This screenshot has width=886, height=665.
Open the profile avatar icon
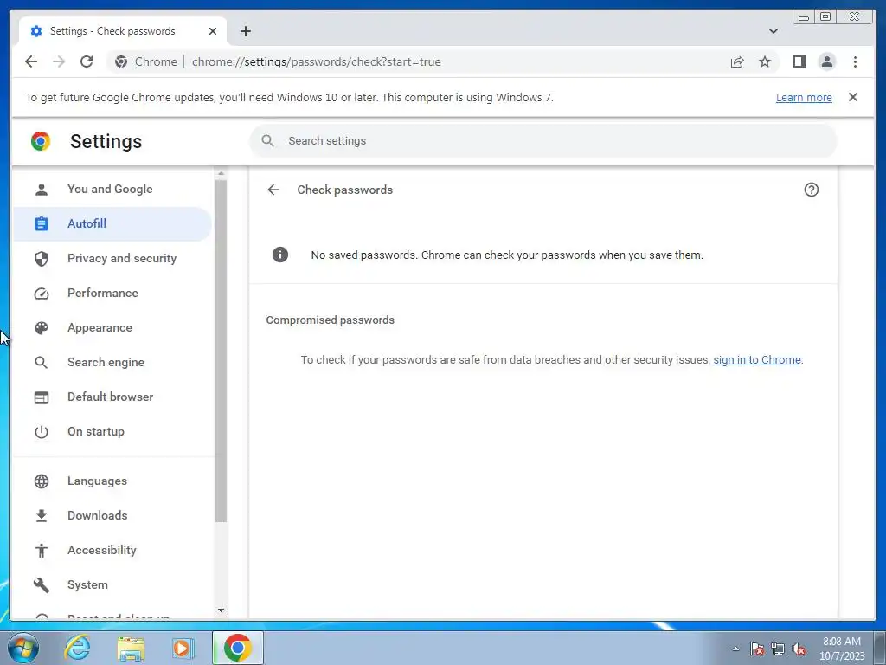[x=826, y=61]
